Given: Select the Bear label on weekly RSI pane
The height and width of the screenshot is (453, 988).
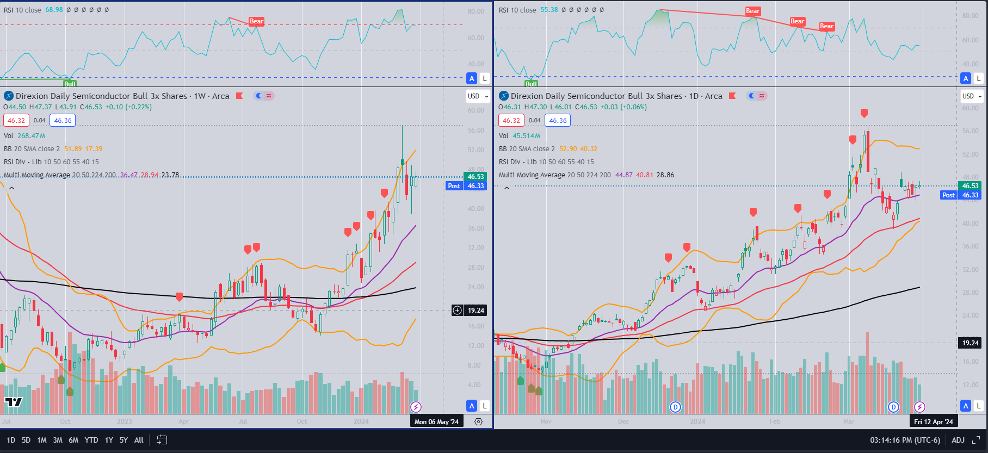Looking at the screenshot, I should tap(256, 21).
